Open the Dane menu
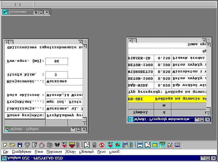218x162 pixels. click(x=39, y=152)
